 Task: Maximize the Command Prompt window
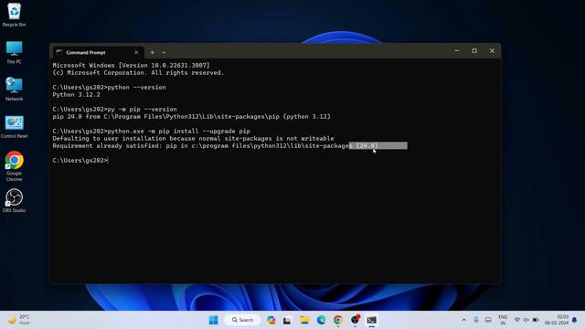[x=474, y=51]
